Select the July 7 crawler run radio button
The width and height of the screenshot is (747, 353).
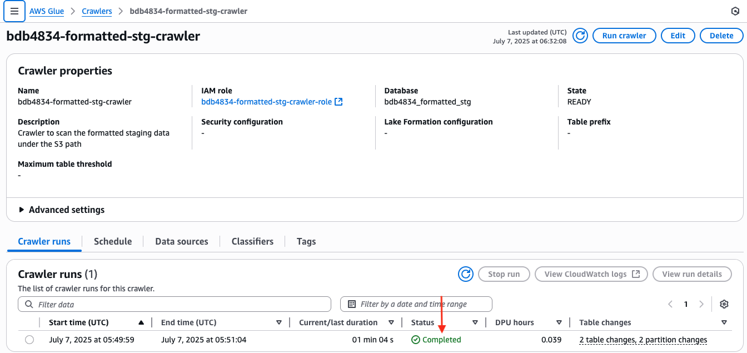[x=29, y=340]
